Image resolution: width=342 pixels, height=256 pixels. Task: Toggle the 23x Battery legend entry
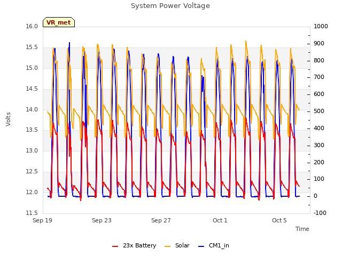click(x=134, y=245)
